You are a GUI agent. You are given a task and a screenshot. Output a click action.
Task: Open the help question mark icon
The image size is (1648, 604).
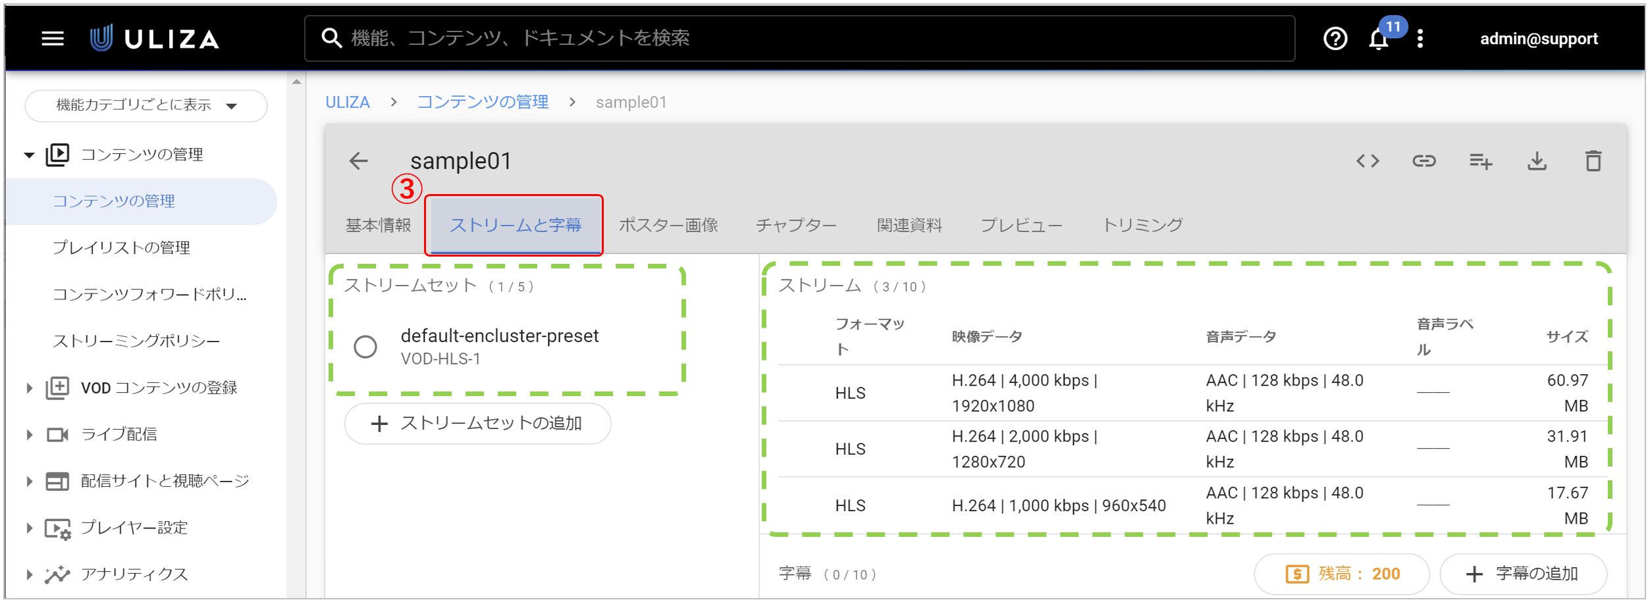(1335, 39)
